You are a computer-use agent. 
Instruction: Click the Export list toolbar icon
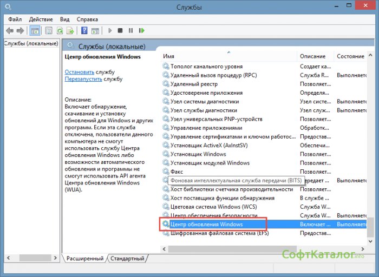[70, 31]
